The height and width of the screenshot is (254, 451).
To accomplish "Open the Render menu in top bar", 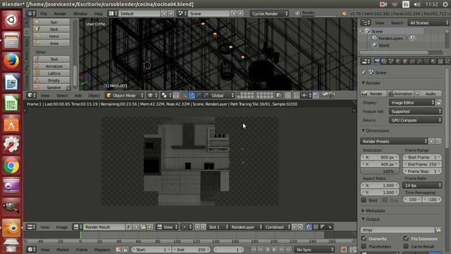I will pyautogui.click(x=60, y=13).
